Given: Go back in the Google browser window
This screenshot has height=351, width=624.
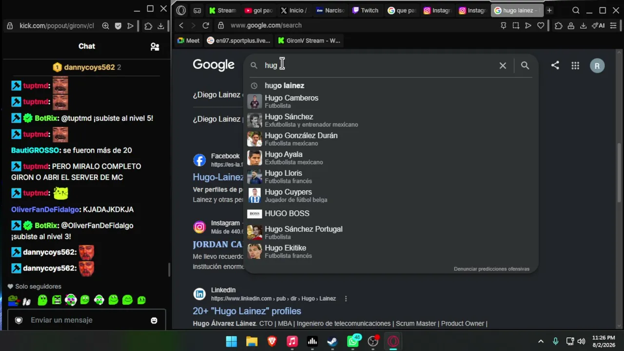Looking at the screenshot, I should coord(181,25).
